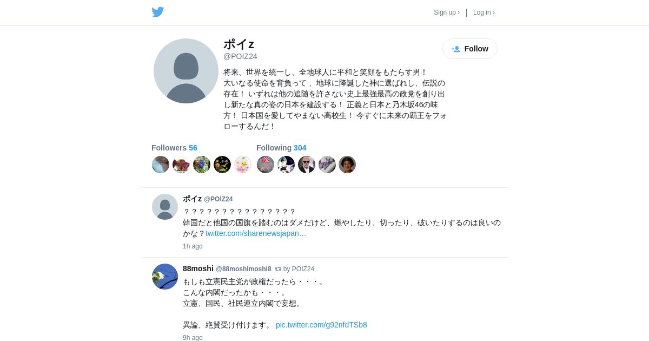Screen dimensions: 649x341
Task: Click the first following avatar with flag
Action: (x=266, y=165)
